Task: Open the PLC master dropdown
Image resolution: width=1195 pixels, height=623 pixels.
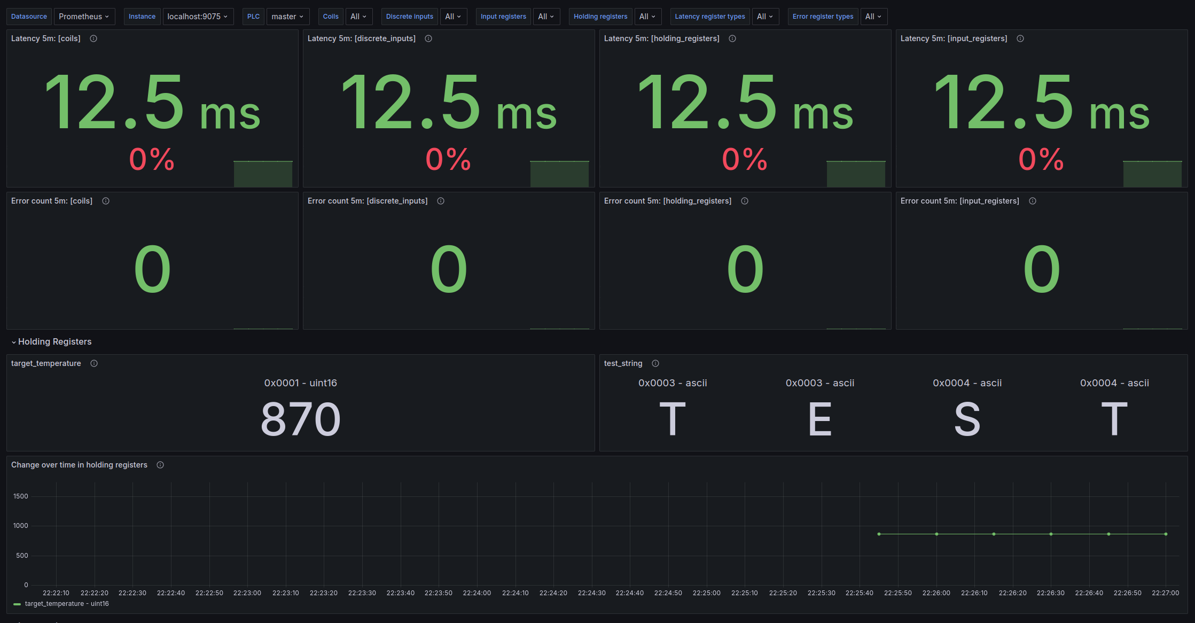Action: tap(287, 17)
